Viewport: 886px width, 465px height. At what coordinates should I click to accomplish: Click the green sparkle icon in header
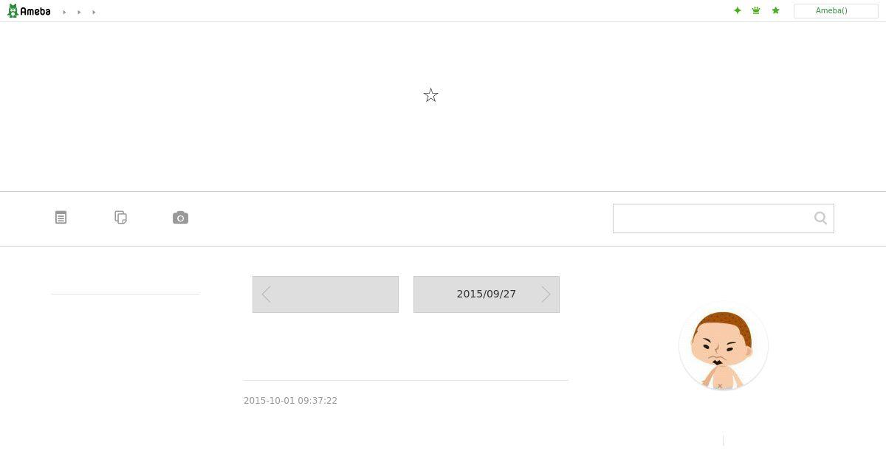point(737,10)
